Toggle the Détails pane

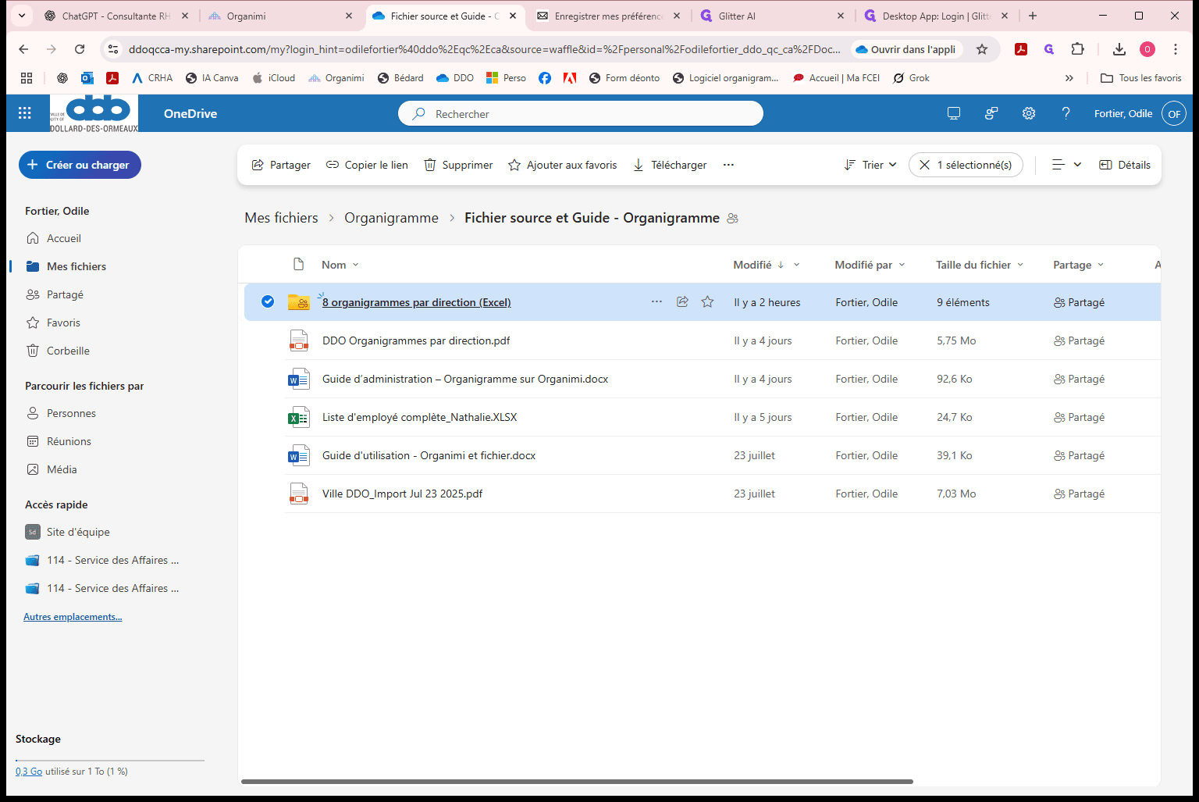pyautogui.click(x=1125, y=165)
